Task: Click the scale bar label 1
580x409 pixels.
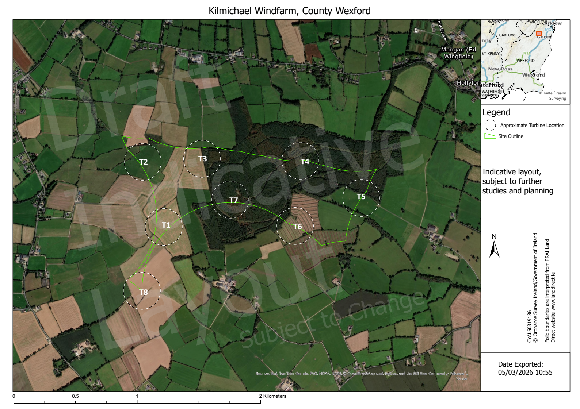Action: [137, 396]
